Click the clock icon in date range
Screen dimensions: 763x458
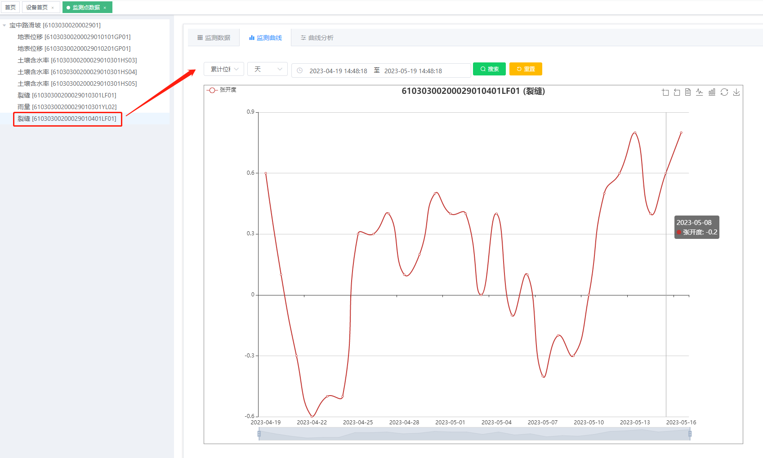point(300,70)
